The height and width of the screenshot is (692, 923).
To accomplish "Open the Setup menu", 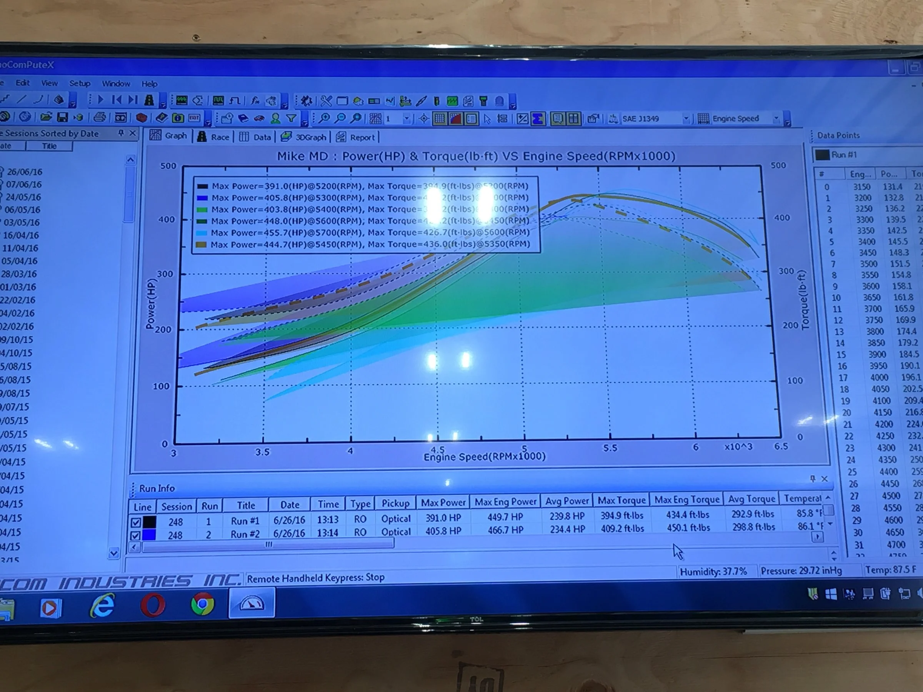I will coord(80,83).
